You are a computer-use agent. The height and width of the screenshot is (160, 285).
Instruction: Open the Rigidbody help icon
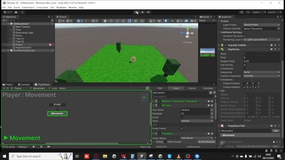click(271, 49)
